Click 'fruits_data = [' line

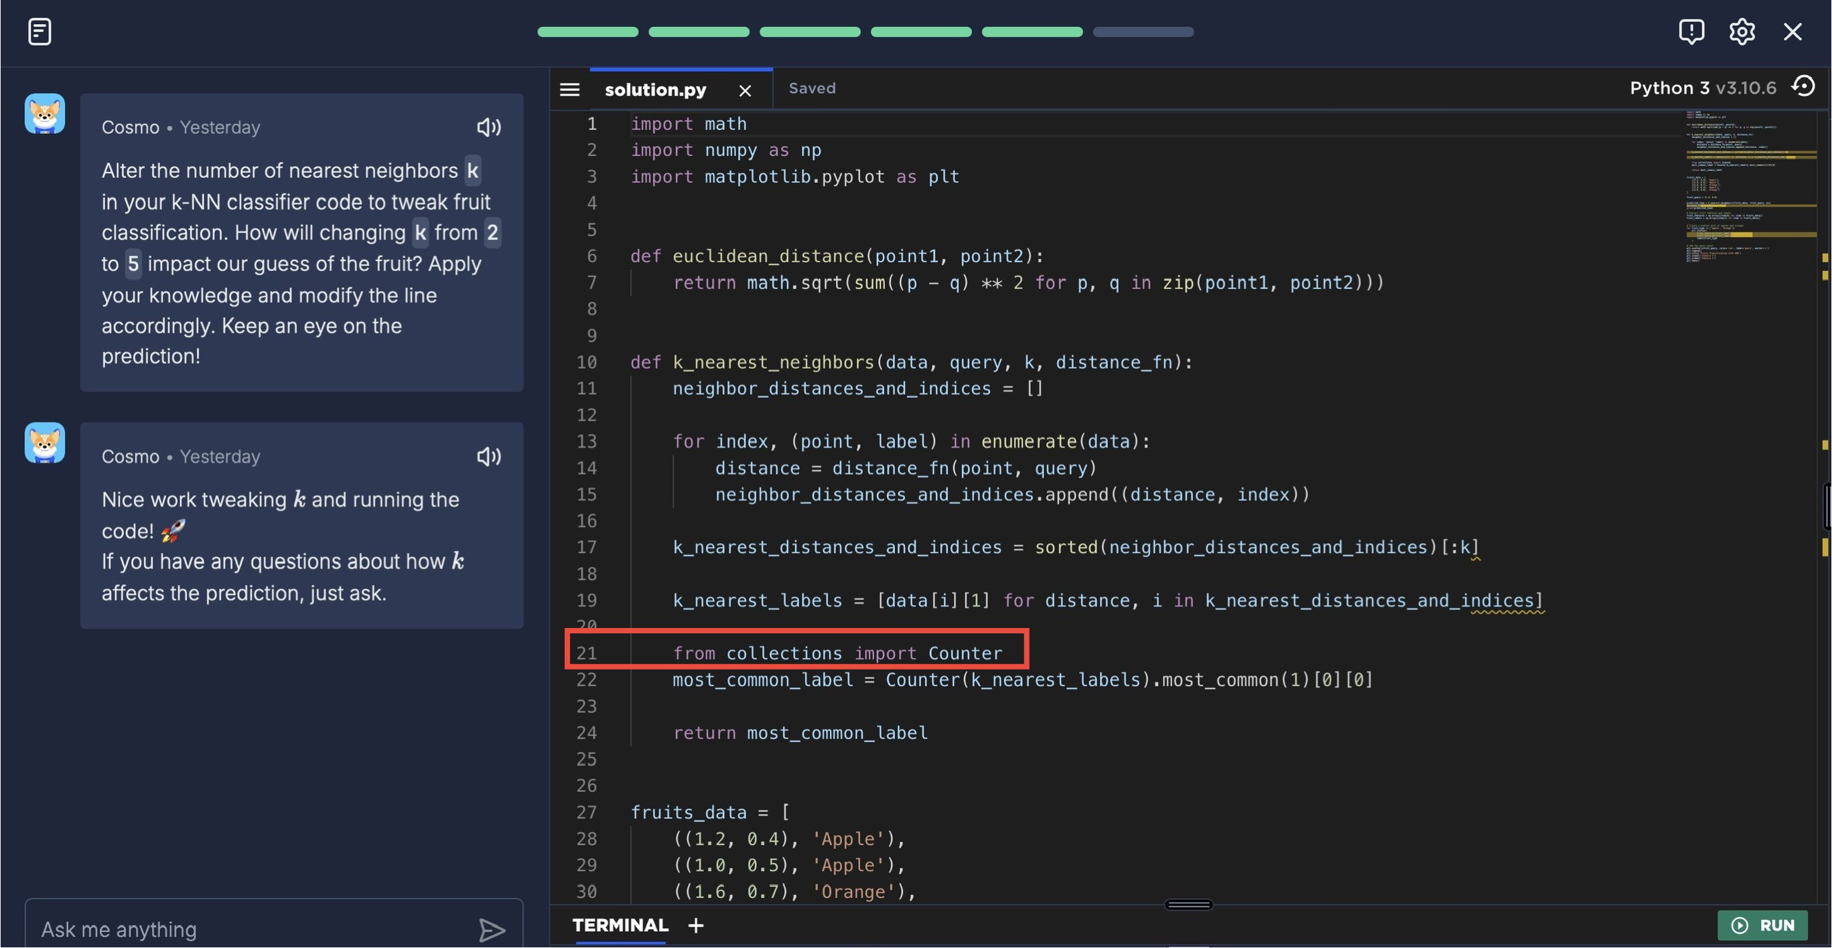(x=710, y=812)
